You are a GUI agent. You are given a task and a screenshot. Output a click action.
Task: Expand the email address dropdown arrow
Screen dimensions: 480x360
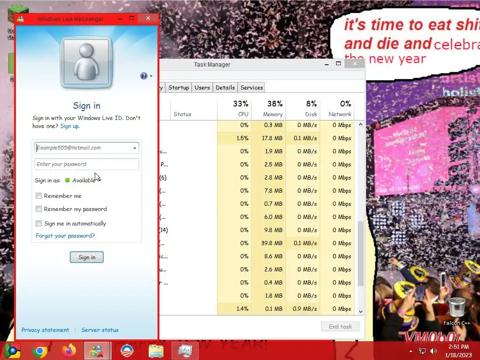click(135, 148)
